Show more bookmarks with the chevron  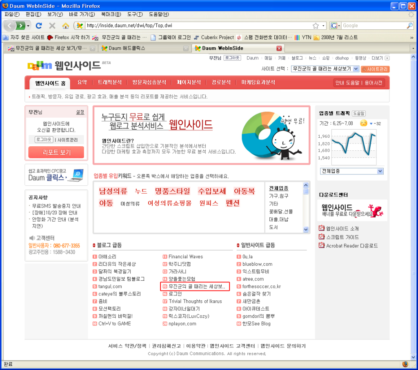coord(411,38)
